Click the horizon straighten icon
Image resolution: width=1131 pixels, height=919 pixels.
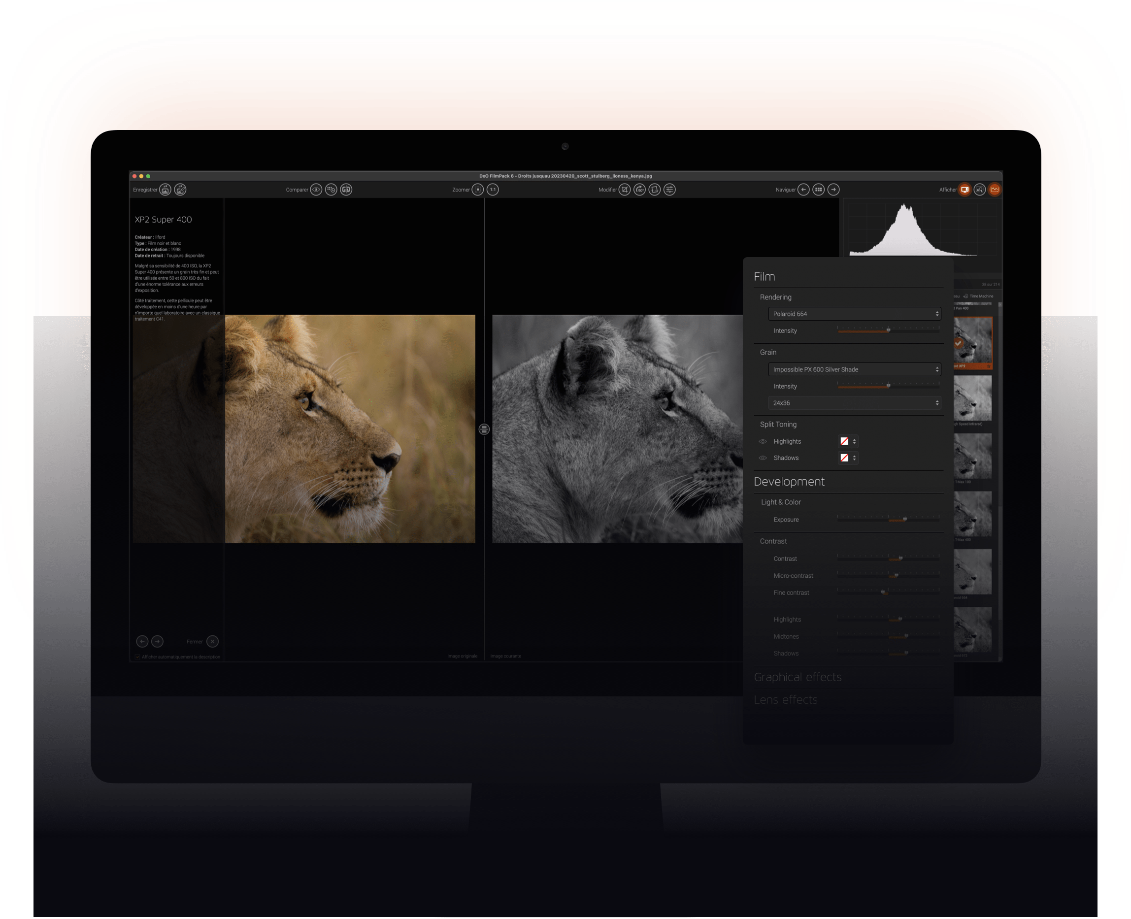[x=655, y=190]
